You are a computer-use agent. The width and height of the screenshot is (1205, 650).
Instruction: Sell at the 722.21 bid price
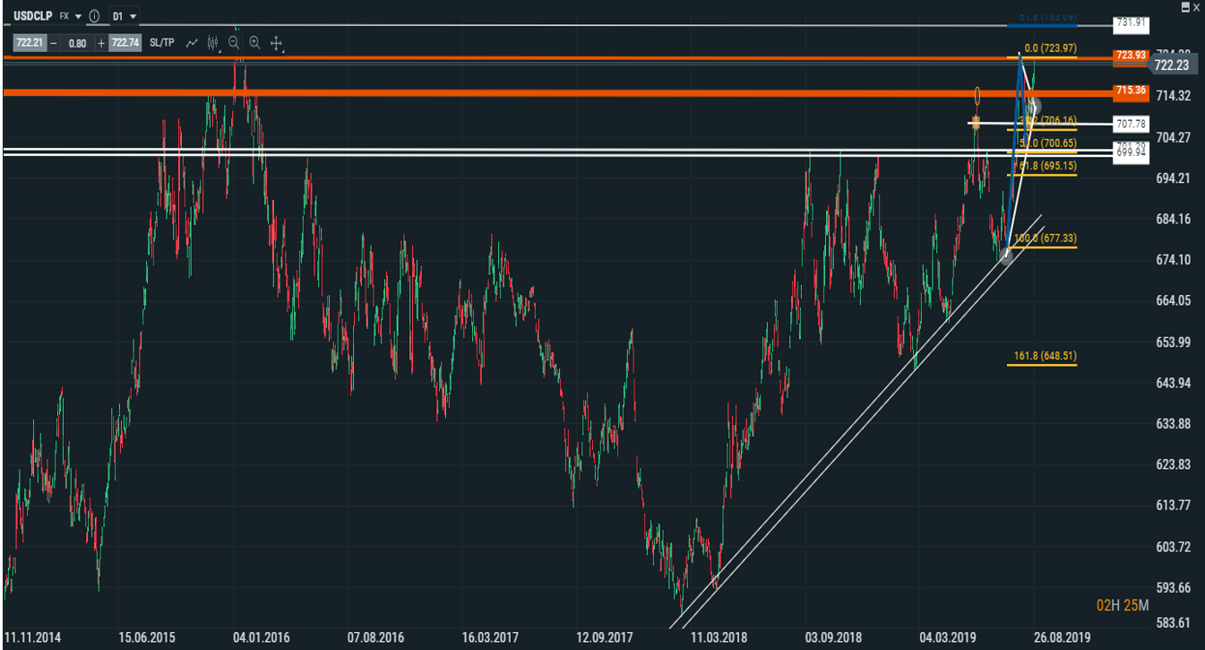[29, 42]
